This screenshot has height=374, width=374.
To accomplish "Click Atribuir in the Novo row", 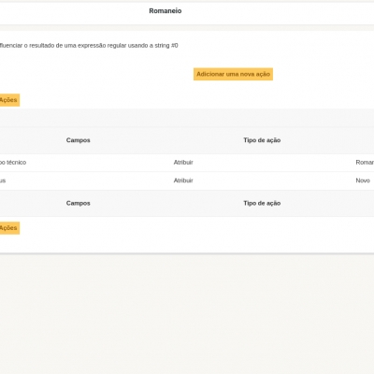I will pyautogui.click(x=183, y=180).
